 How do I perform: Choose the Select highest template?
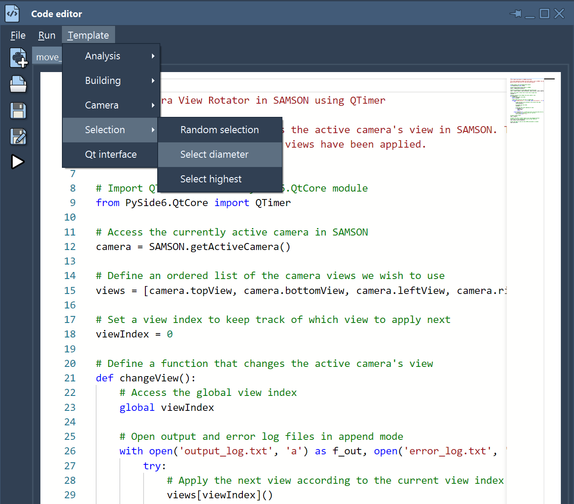click(x=210, y=179)
